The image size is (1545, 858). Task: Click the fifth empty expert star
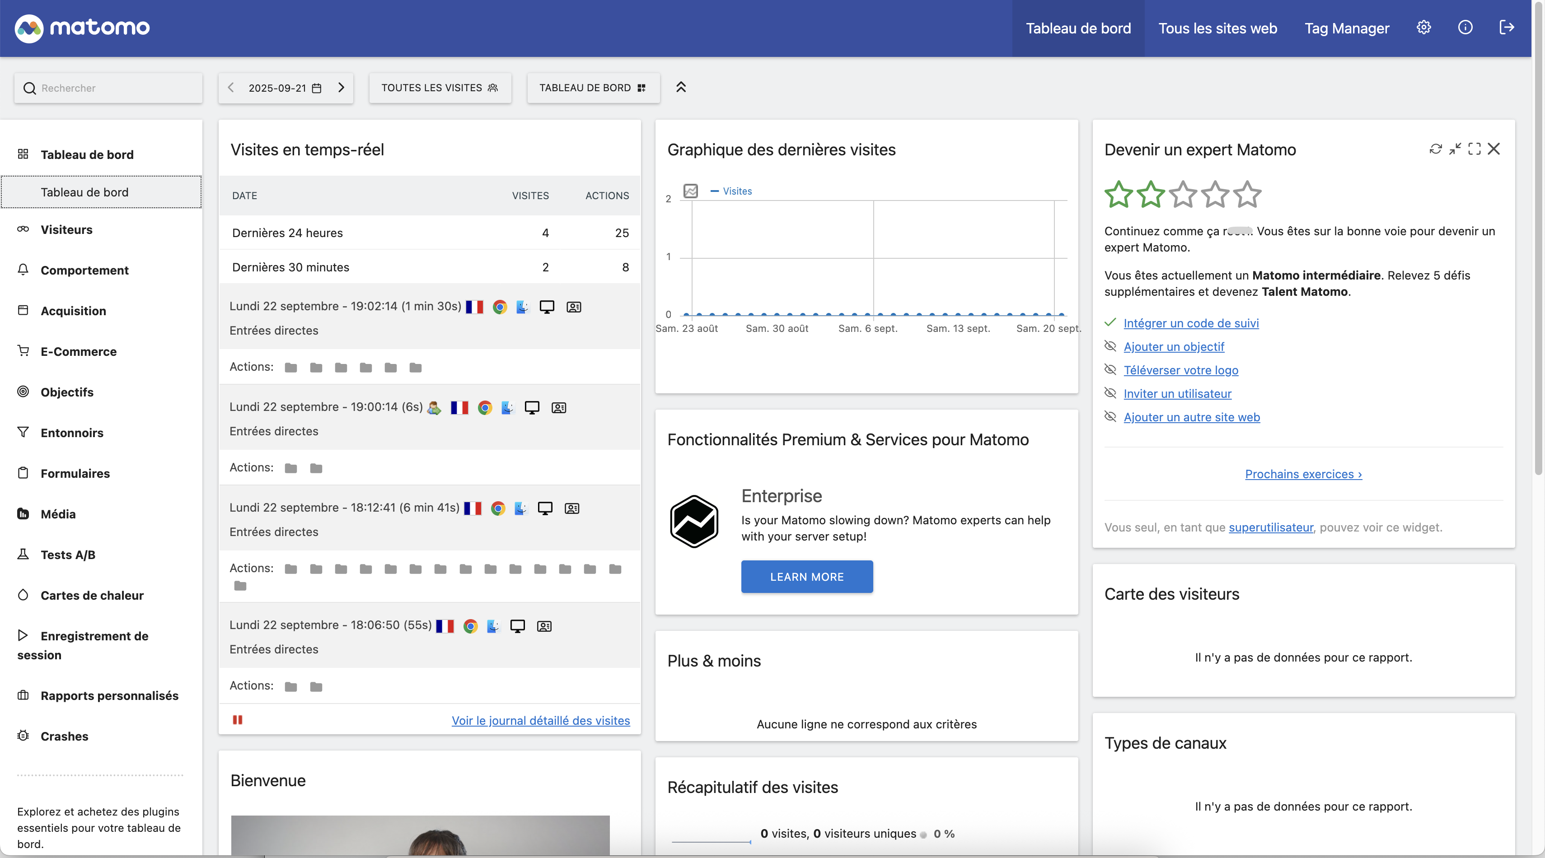coord(1247,194)
